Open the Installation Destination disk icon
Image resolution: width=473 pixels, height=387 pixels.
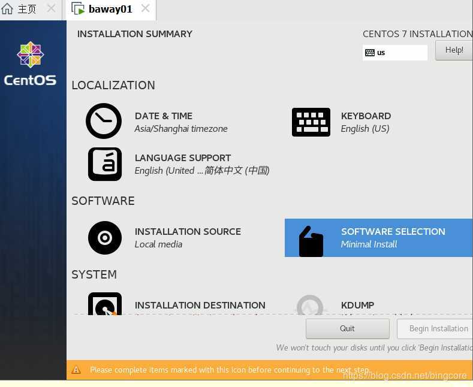[x=105, y=304]
